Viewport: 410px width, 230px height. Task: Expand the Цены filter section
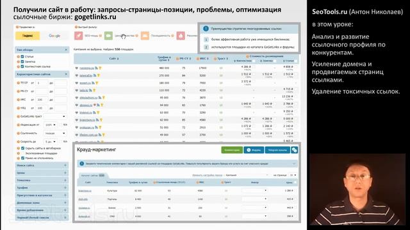point(42,173)
